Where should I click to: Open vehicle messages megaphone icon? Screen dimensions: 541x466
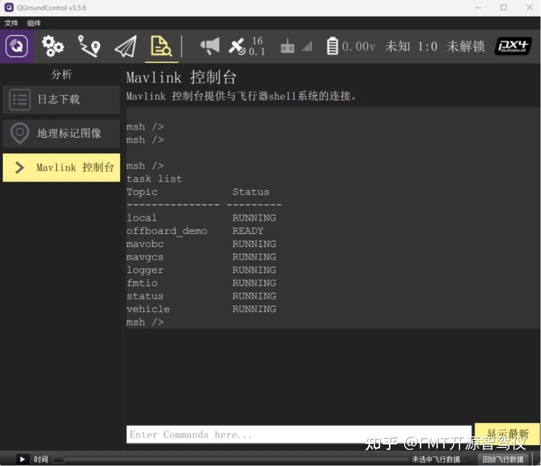click(209, 46)
